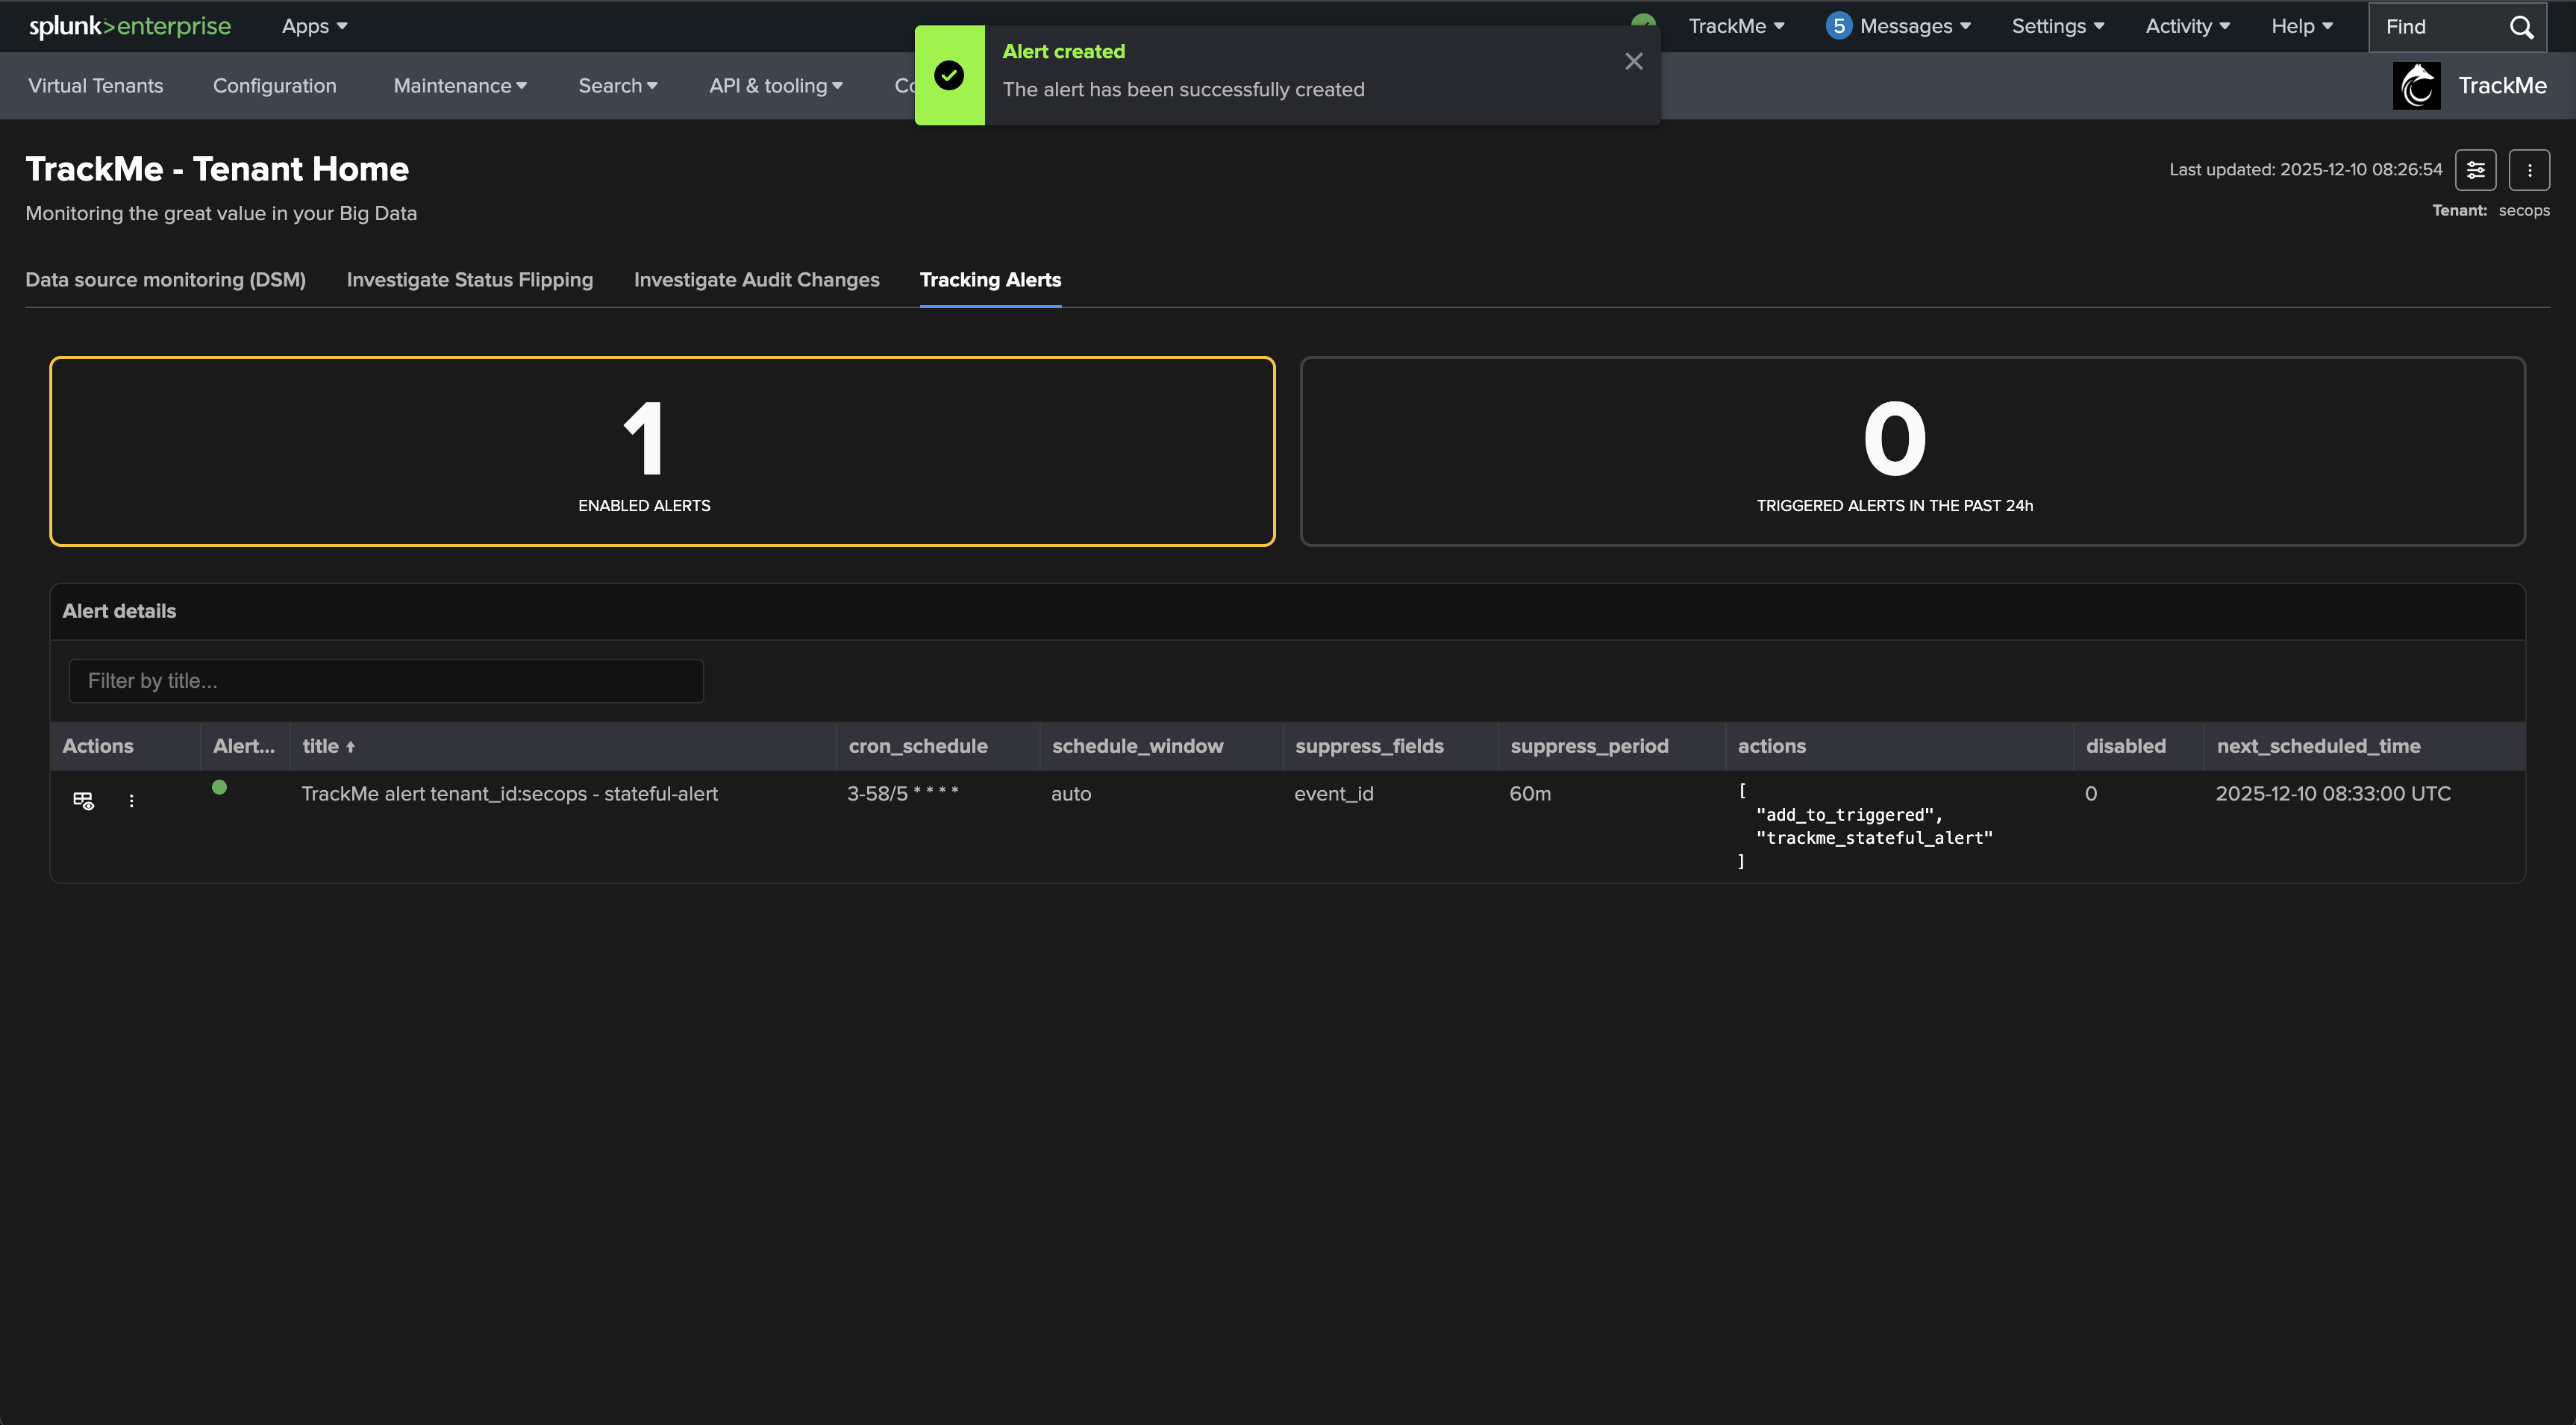Expand the API & tooling dropdown
Image resolution: width=2576 pixels, height=1425 pixels.
pos(775,86)
